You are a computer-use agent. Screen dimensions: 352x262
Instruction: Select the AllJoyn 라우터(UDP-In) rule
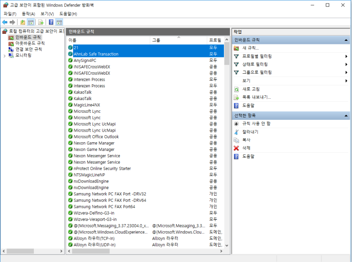(x=146, y=244)
